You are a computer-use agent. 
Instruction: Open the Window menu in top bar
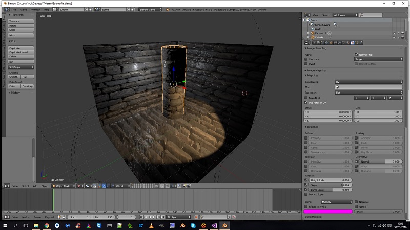click(35, 9)
